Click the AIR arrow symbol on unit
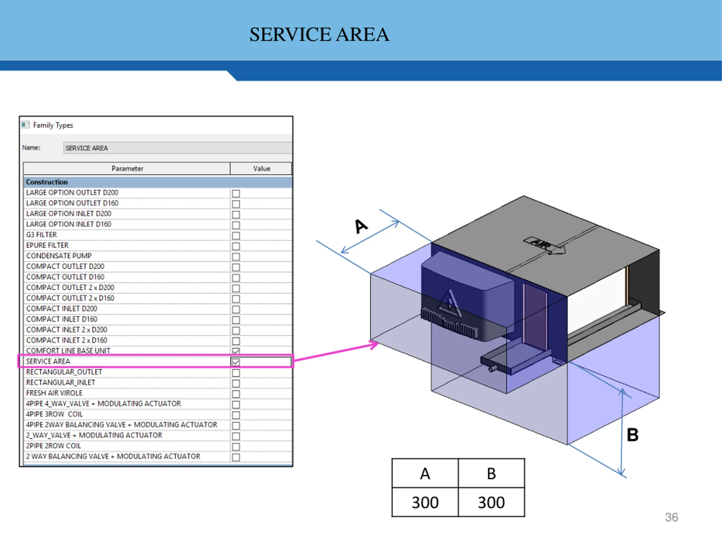This screenshot has width=722, height=542. (x=544, y=245)
